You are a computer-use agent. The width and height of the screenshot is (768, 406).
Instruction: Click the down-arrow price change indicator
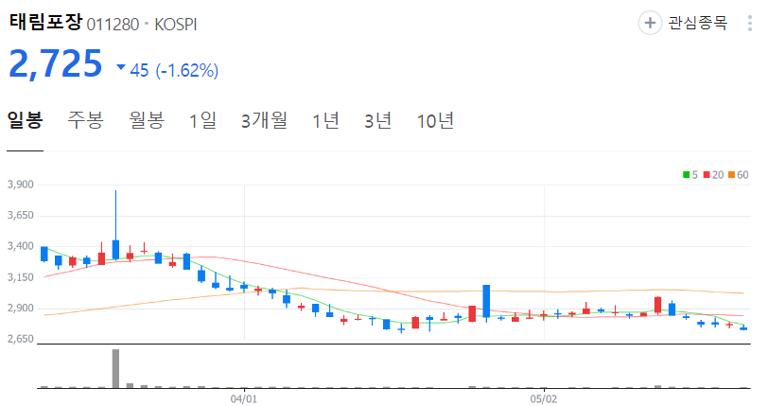(x=121, y=67)
